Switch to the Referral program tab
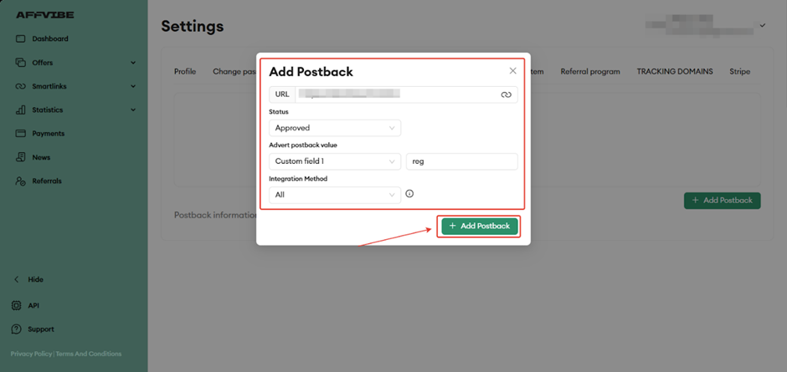 pyautogui.click(x=590, y=72)
